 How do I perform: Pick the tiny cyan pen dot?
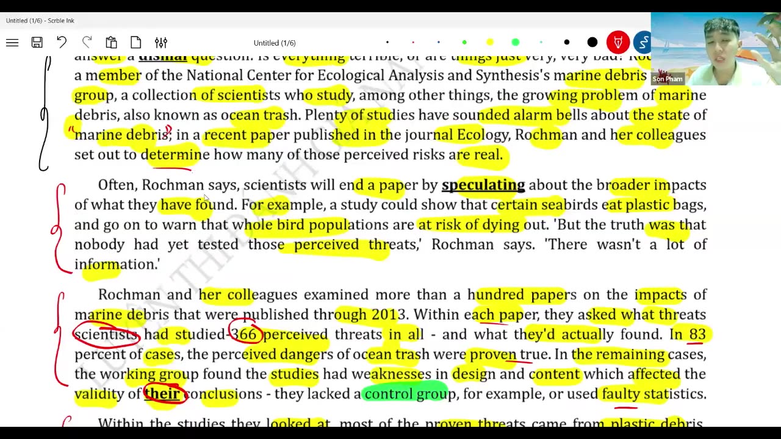541,43
